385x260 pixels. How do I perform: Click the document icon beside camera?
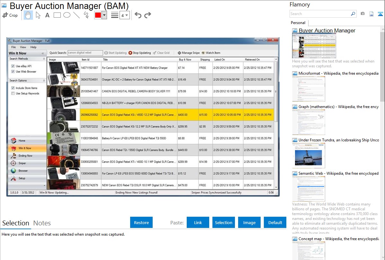pos(372,14)
